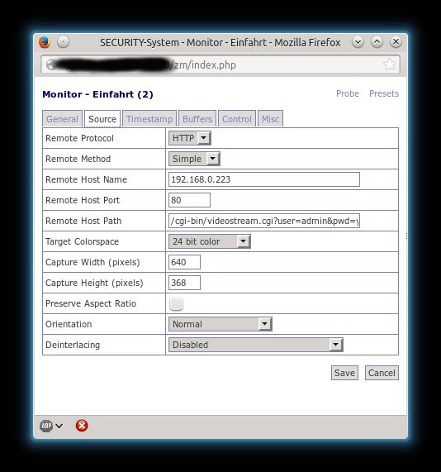Click the Remote Host Name input field
This screenshot has height=472, width=441.
(264, 179)
